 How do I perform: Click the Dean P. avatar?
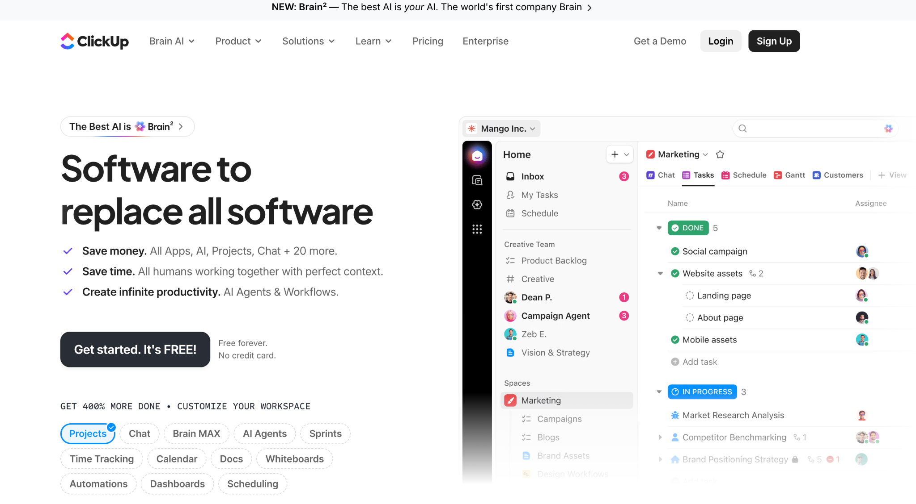click(510, 297)
